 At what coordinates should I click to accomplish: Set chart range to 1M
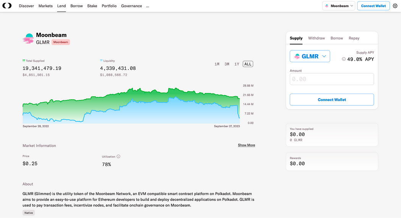[217, 64]
